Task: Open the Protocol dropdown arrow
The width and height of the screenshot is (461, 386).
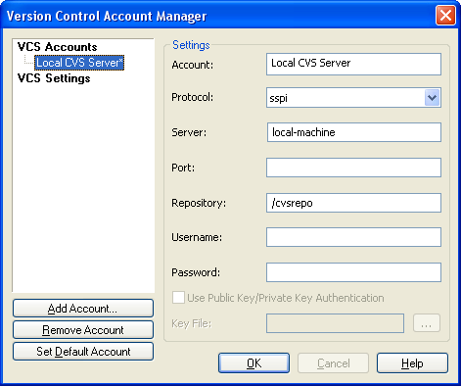Action: click(x=433, y=98)
